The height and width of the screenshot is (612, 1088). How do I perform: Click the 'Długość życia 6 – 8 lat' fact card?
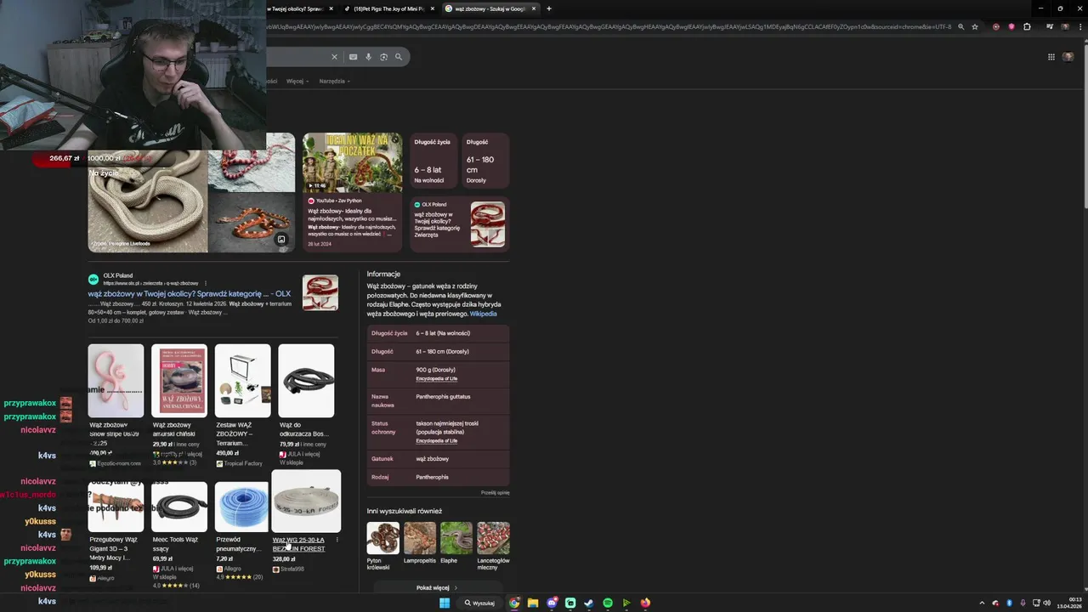point(433,161)
